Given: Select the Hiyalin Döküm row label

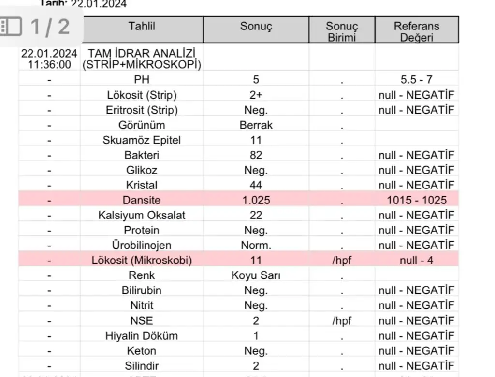Looking at the screenshot, I should click(x=142, y=335).
